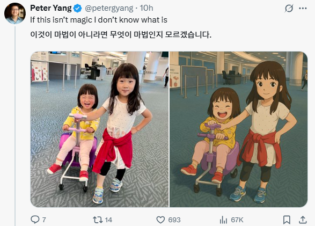The height and width of the screenshot is (226, 315).
Task: Open the @petergyang handle link
Action: (109, 8)
